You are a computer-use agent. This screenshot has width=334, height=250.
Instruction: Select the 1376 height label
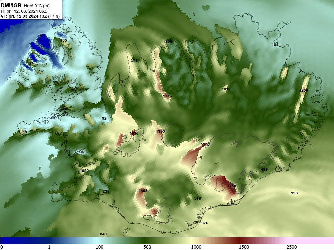167,96
